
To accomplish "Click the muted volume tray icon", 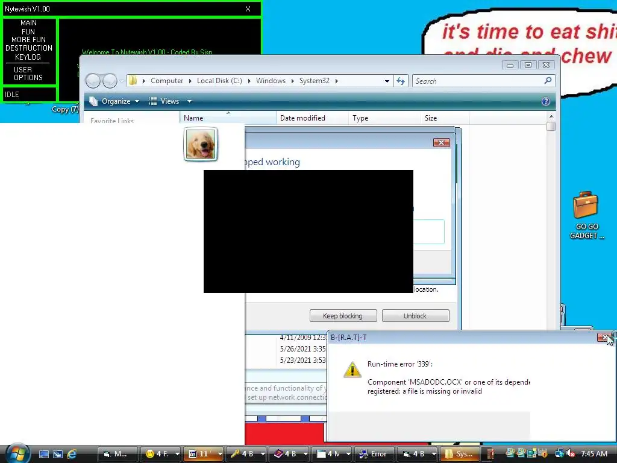I will point(571,453).
